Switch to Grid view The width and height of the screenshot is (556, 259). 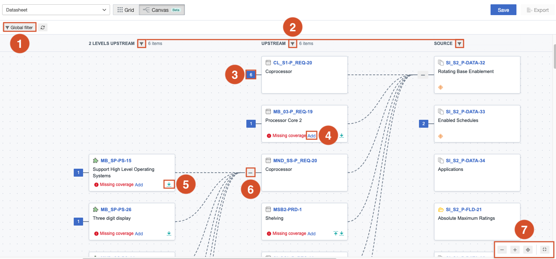[126, 10]
